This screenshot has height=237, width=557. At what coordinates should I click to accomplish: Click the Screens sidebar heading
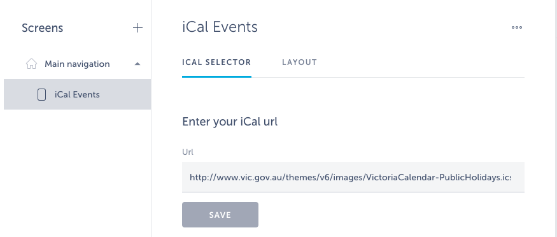click(42, 28)
